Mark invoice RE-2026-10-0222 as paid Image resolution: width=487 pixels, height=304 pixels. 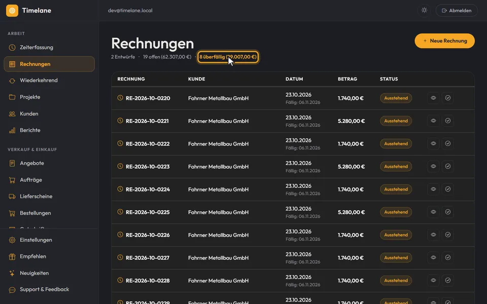tap(448, 143)
